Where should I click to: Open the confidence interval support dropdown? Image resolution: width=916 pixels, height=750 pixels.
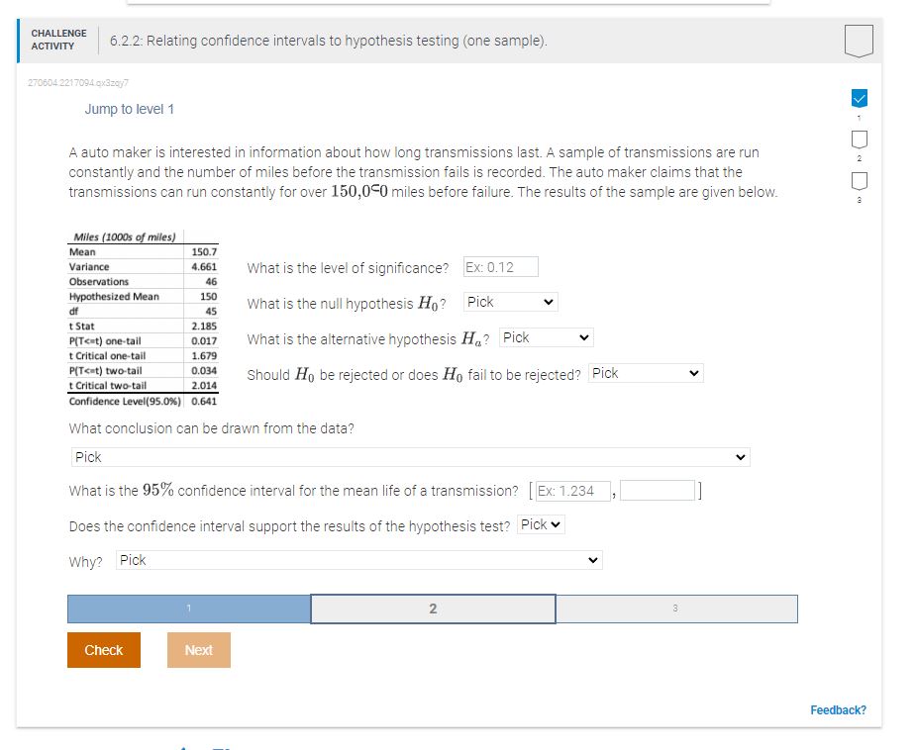pos(540,524)
